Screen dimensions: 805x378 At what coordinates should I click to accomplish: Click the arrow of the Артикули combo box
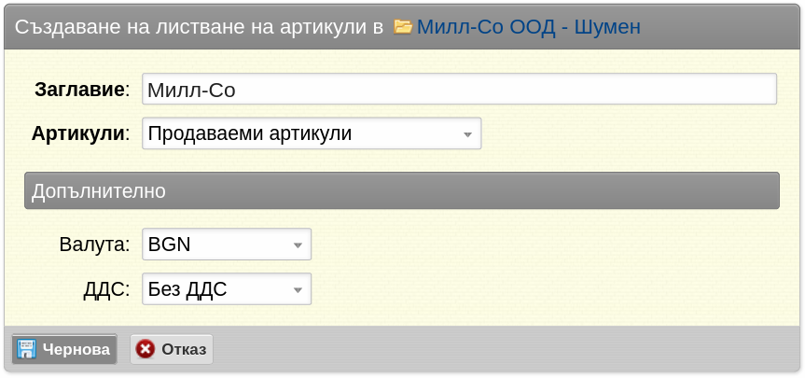pos(467,134)
